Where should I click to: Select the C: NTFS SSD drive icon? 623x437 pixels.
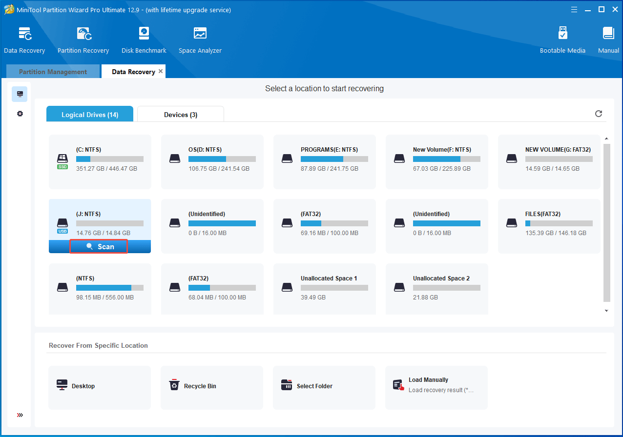[62, 160]
